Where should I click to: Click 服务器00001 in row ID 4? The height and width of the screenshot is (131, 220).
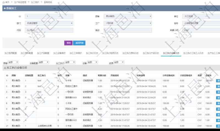[x=71, y=98]
